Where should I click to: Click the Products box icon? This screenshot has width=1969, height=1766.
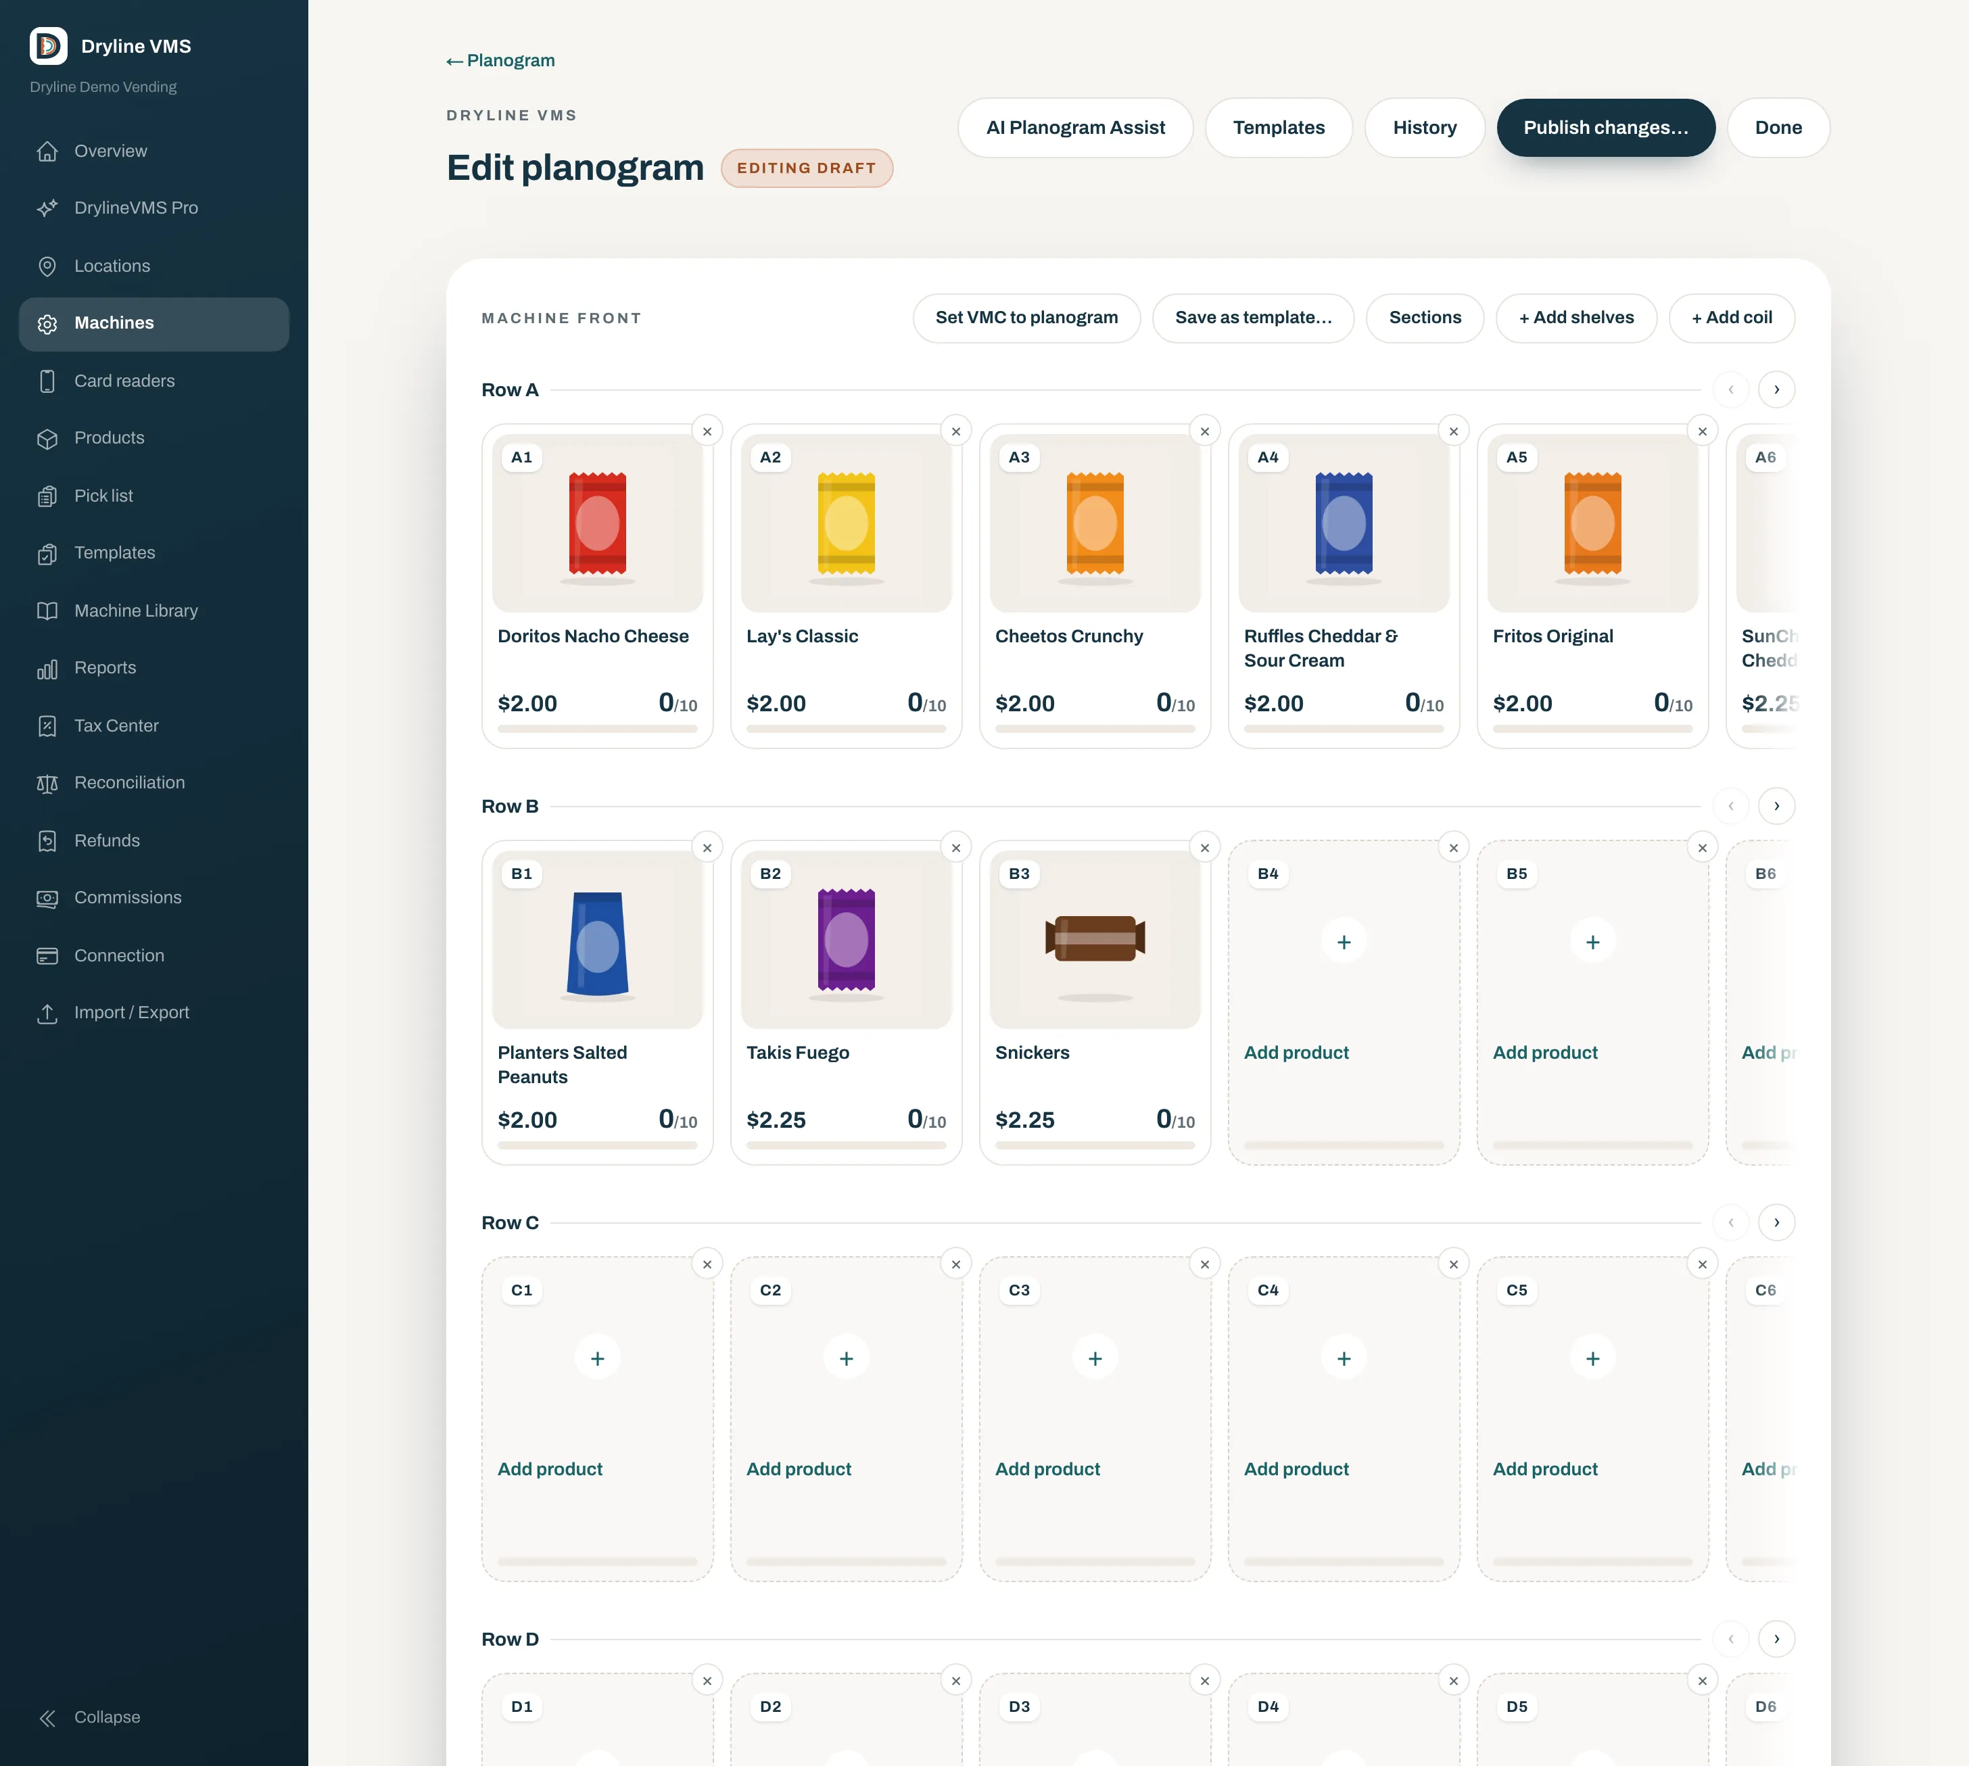[47, 439]
